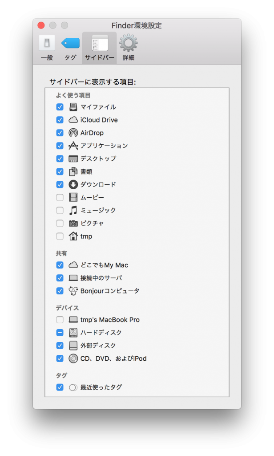Screen dimensions: 274x456
Task: Click the ハードディスク drive icon
Action: point(73,333)
